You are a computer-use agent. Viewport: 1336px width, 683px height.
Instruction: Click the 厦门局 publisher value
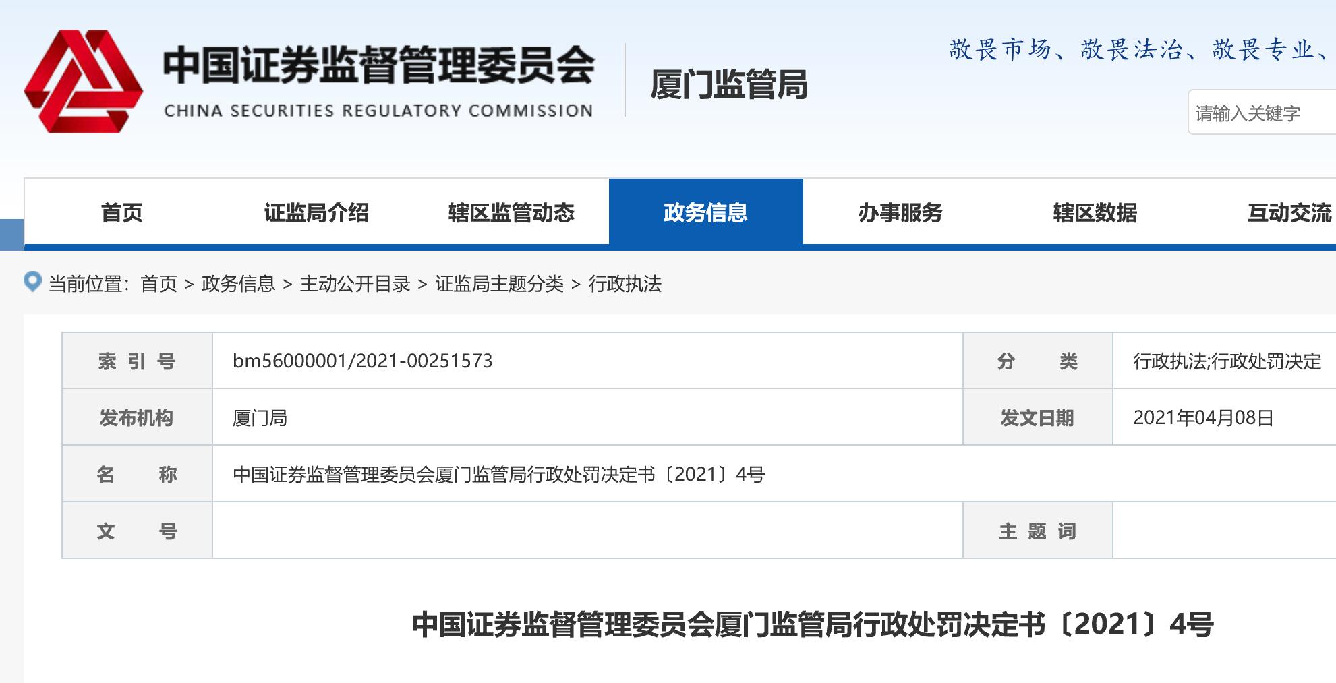pos(260,418)
